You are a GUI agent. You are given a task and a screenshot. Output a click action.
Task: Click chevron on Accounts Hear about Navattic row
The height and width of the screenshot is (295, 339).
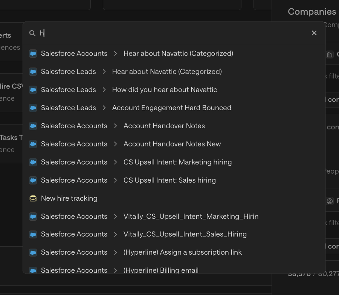[x=116, y=54]
